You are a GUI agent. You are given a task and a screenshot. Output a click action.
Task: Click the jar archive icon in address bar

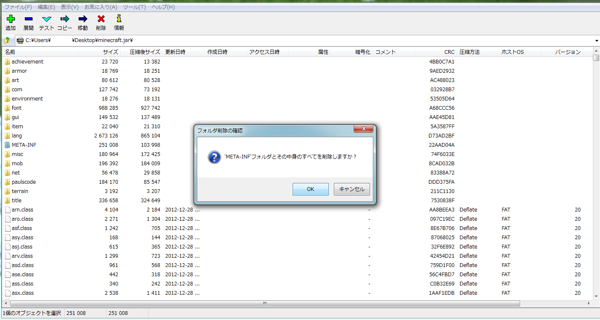(x=20, y=40)
